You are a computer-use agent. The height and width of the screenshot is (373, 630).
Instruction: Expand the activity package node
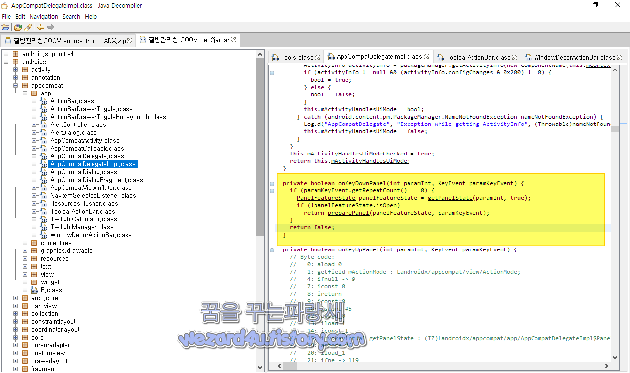pos(16,69)
